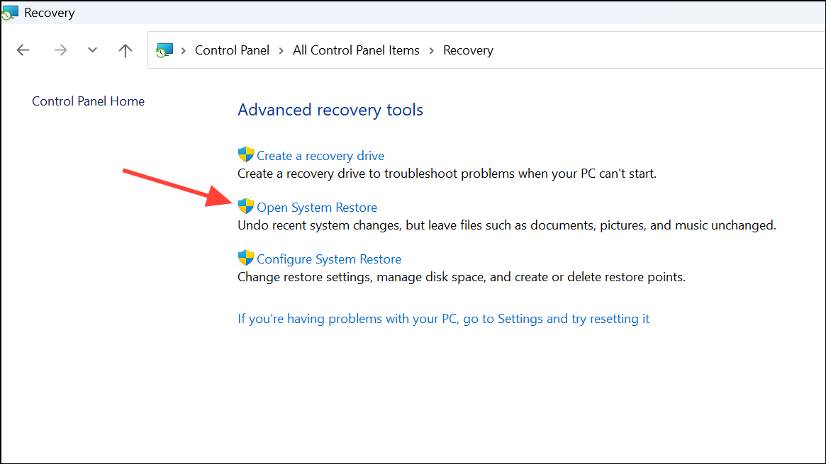Click the Recovery icon in the title bar
The image size is (826, 464).
pyautogui.click(x=10, y=12)
